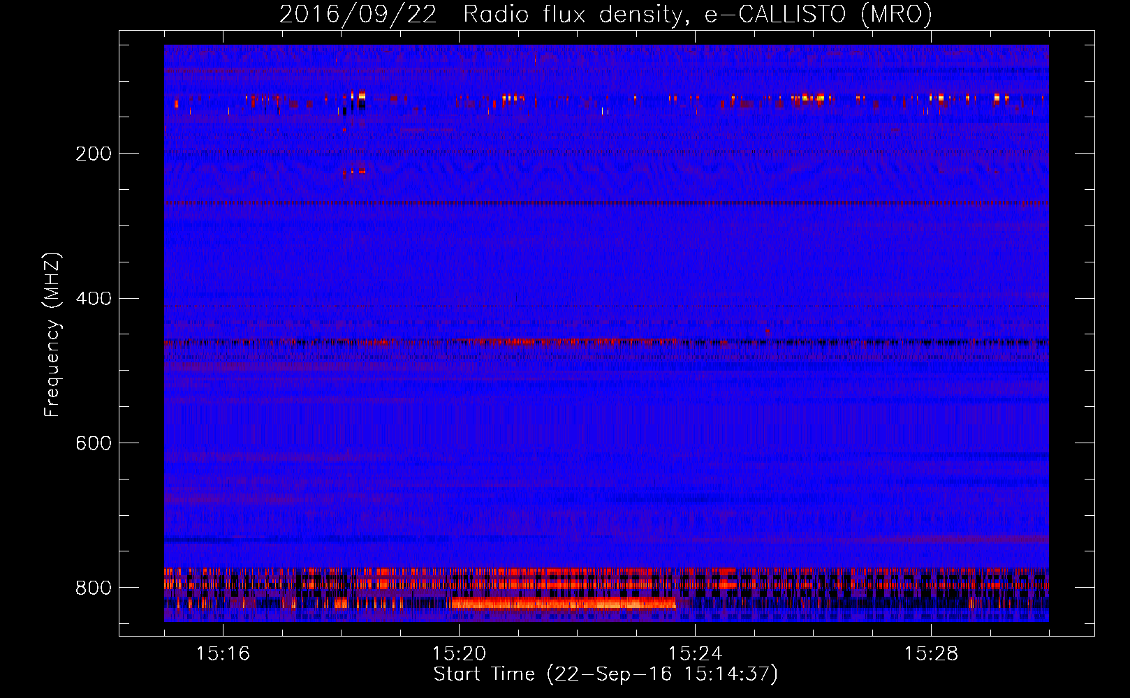This screenshot has height=698, width=1130.
Task: Click the 15:16 time tick label
Action: 223,654
